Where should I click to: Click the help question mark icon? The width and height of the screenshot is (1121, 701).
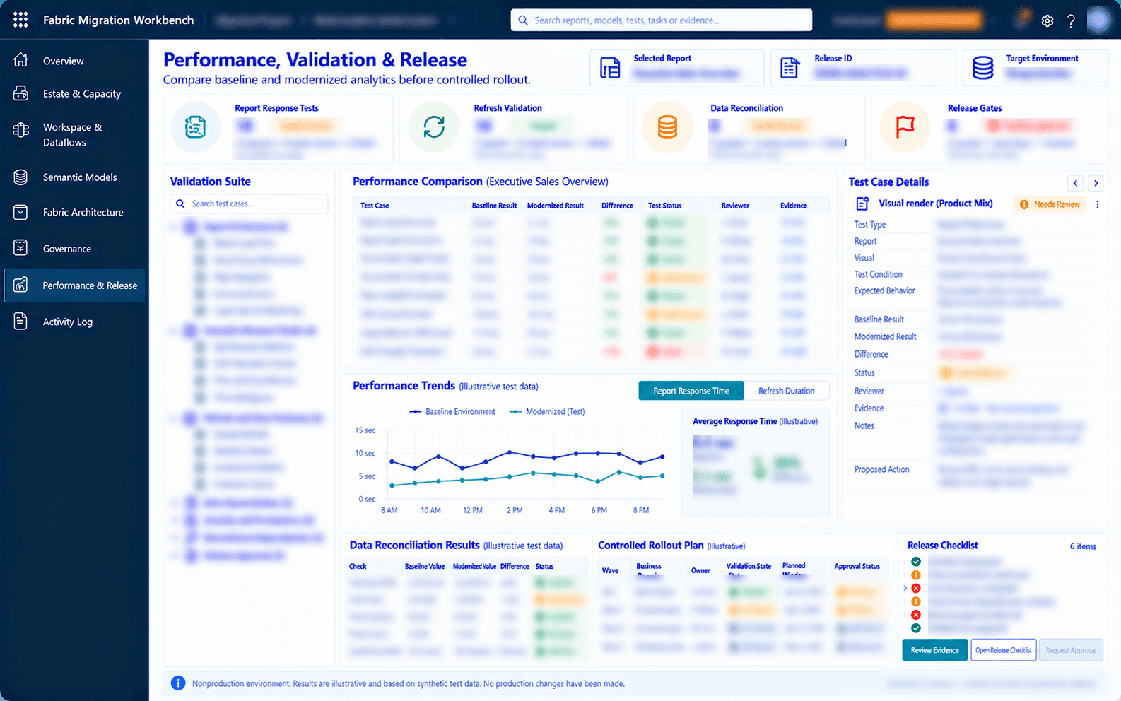point(1072,20)
